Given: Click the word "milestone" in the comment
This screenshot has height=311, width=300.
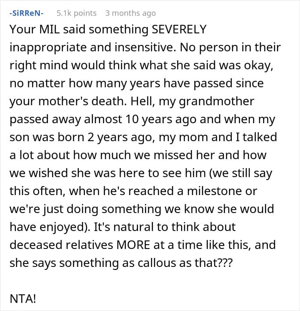Looking at the screenshot, I should [x=215, y=191].
